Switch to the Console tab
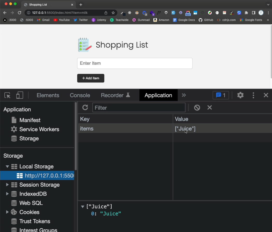The image size is (272, 232). 80,95
